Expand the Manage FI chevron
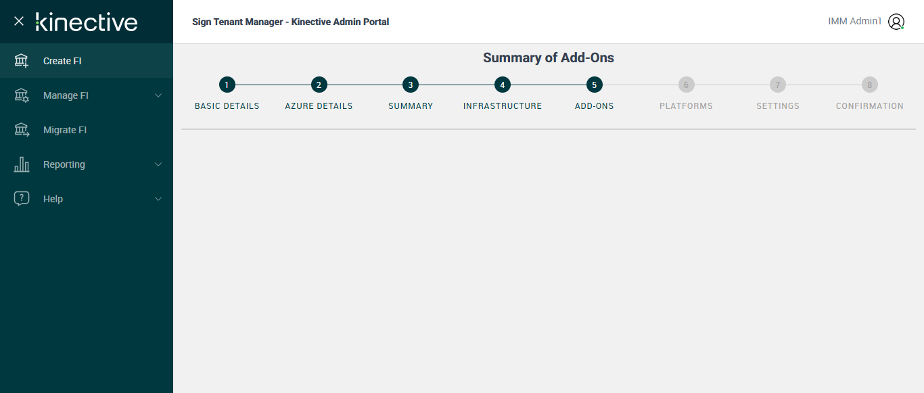This screenshot has width=924, height=393. pyautogui.click(x=158, y=95)
